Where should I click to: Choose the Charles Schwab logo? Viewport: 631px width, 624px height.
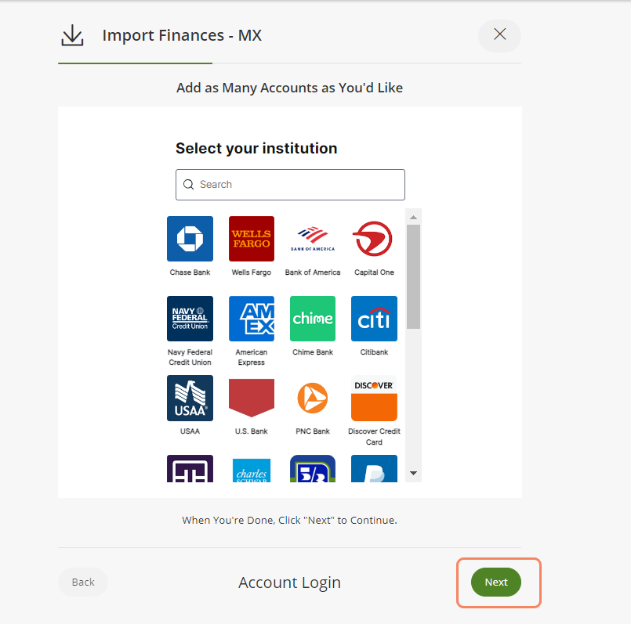[252, 471]
